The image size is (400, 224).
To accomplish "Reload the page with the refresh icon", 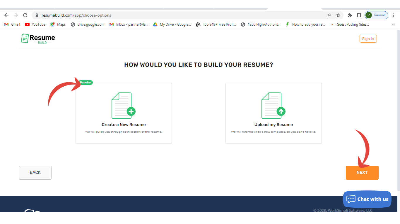I will point(25,15).
